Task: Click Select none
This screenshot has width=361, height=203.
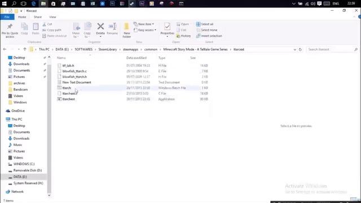Action: 207,30
